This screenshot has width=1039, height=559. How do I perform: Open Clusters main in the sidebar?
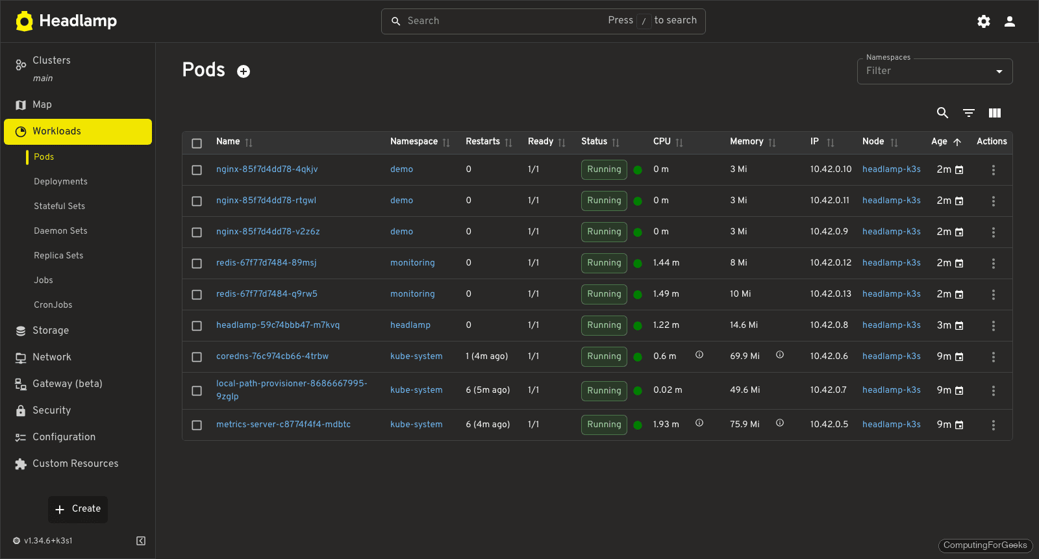pos(78,68)
